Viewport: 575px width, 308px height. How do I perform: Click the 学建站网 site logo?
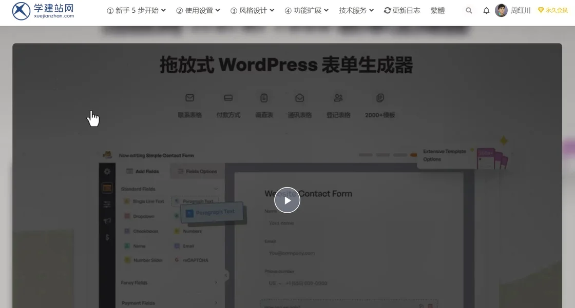tap(43, 11)
